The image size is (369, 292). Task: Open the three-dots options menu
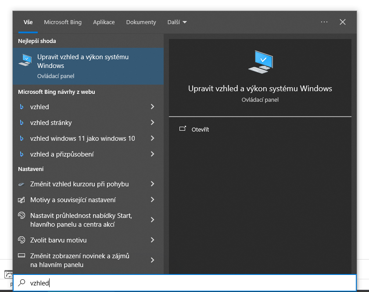pyautogui.click(x=324, y=22)
